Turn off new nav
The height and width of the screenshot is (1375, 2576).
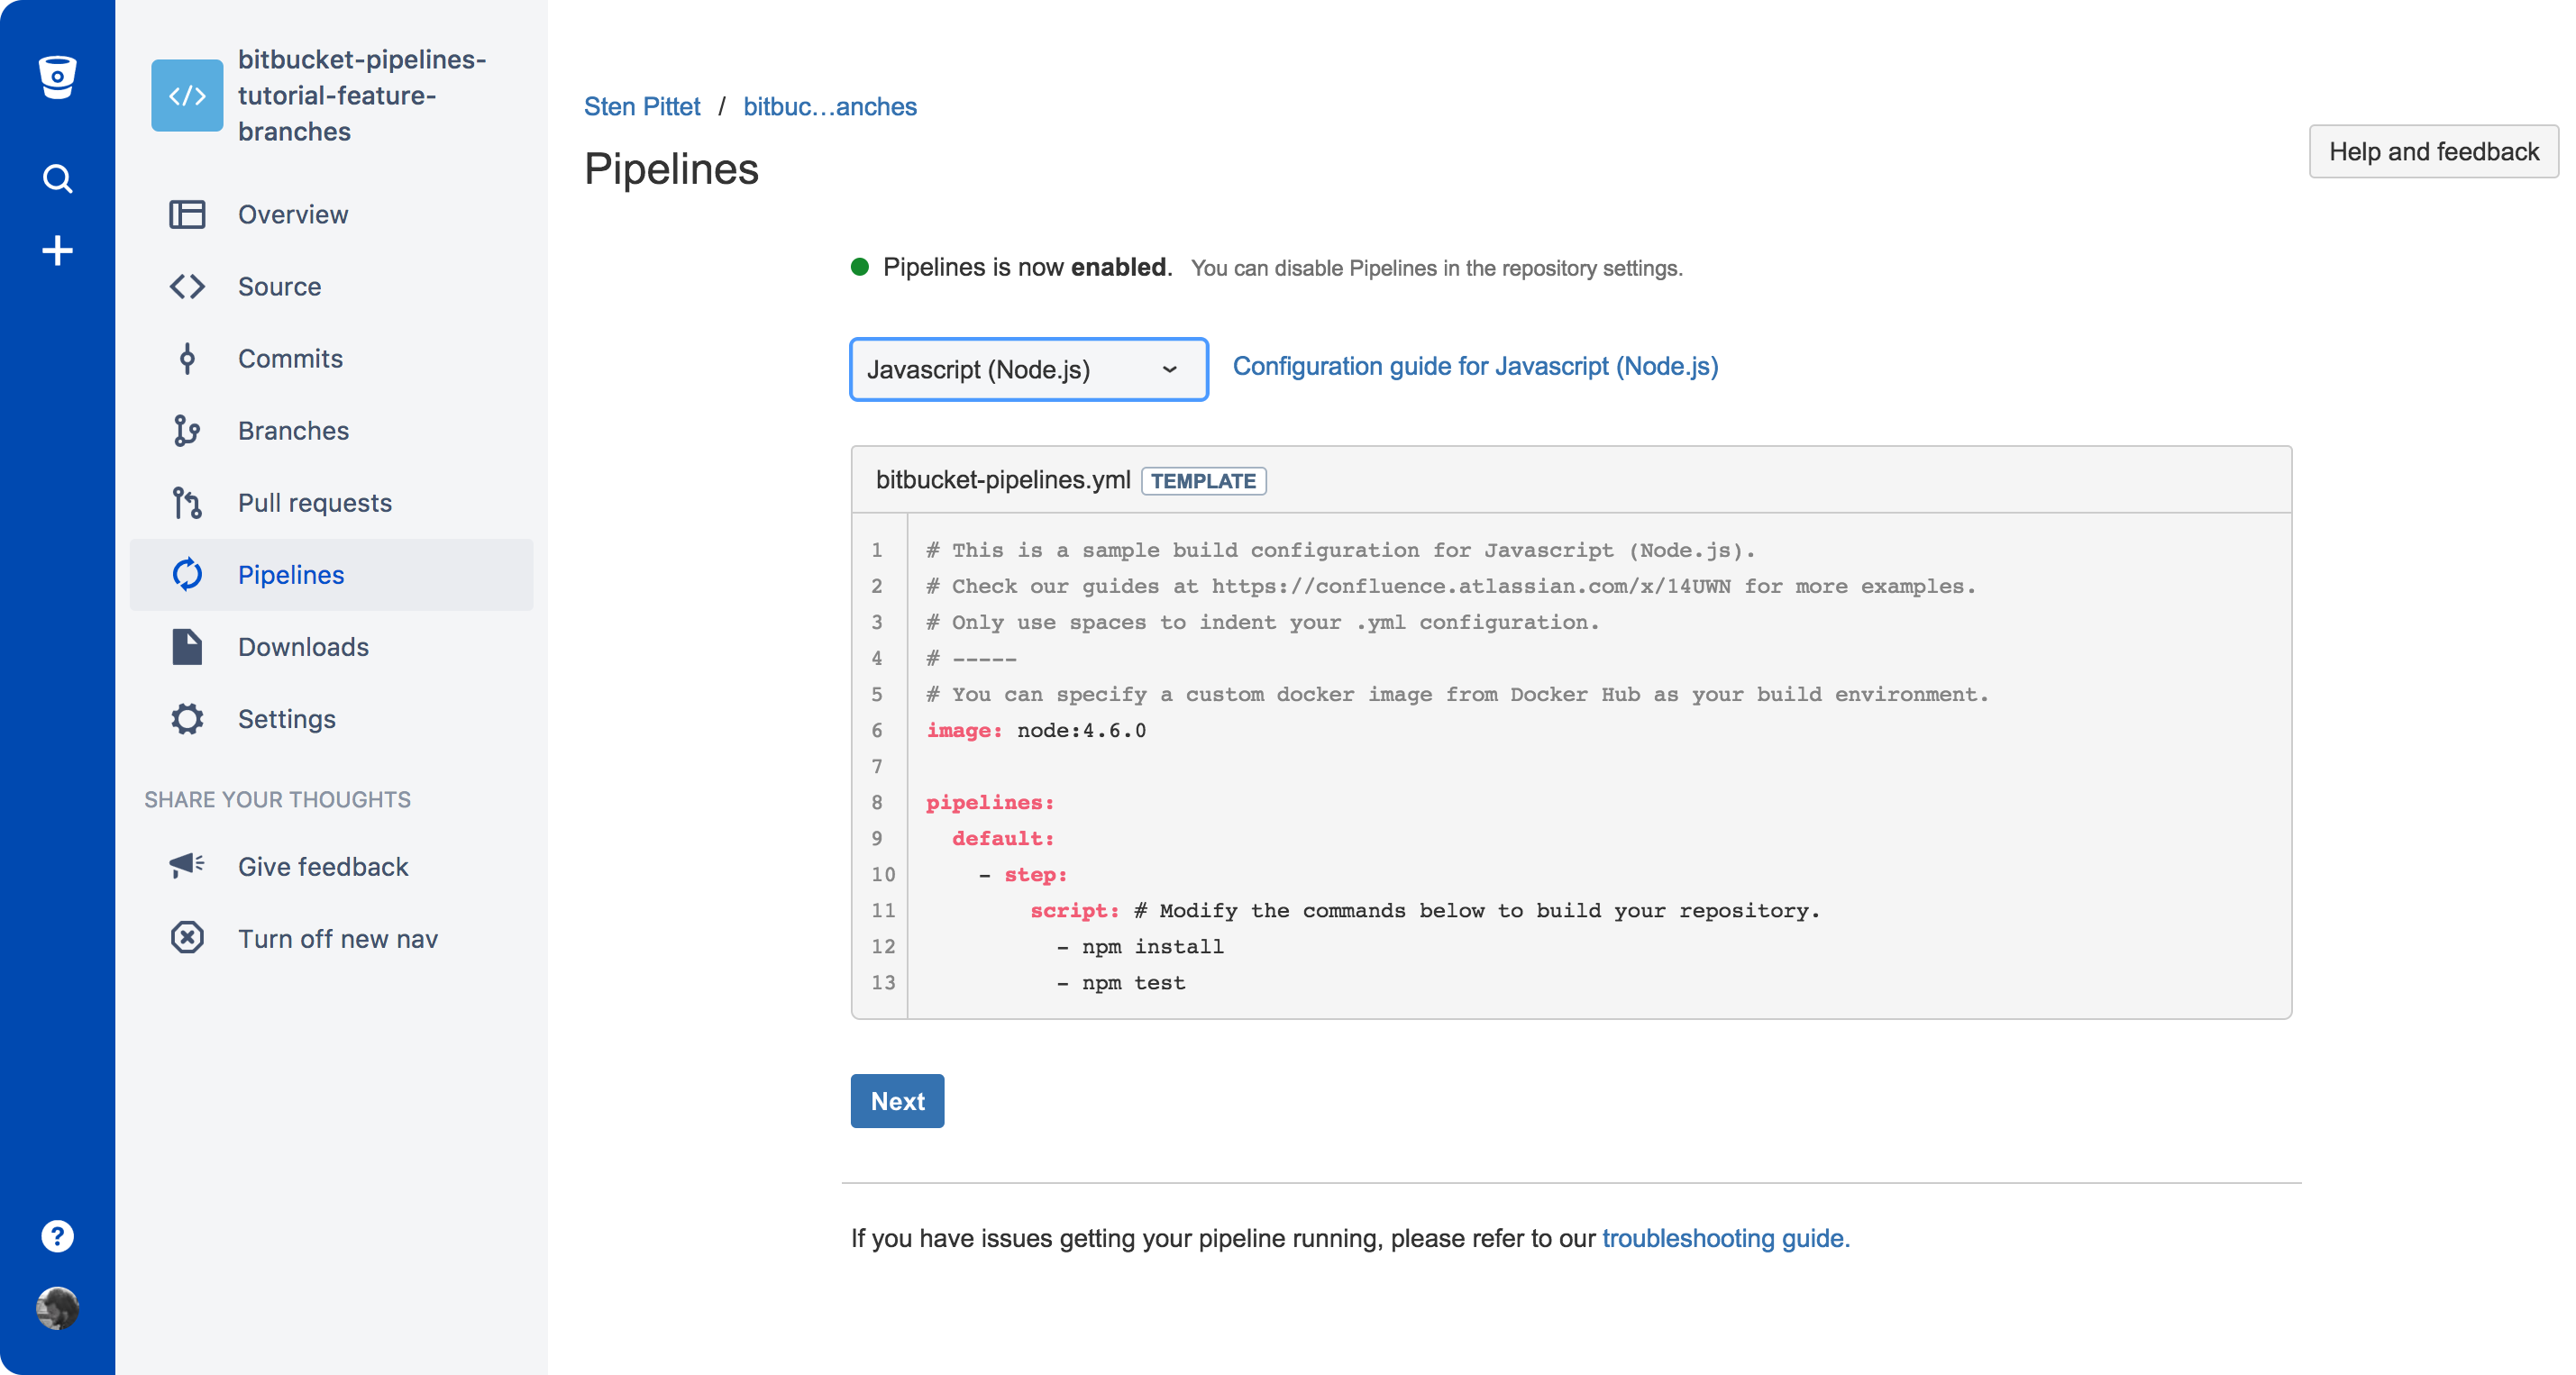(337, 938)
